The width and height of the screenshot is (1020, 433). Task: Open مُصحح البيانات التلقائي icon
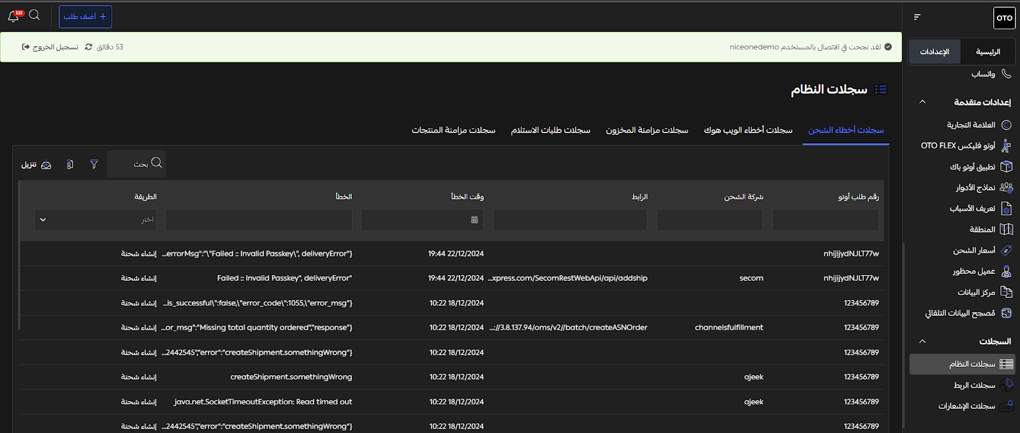click(1007, 313)
